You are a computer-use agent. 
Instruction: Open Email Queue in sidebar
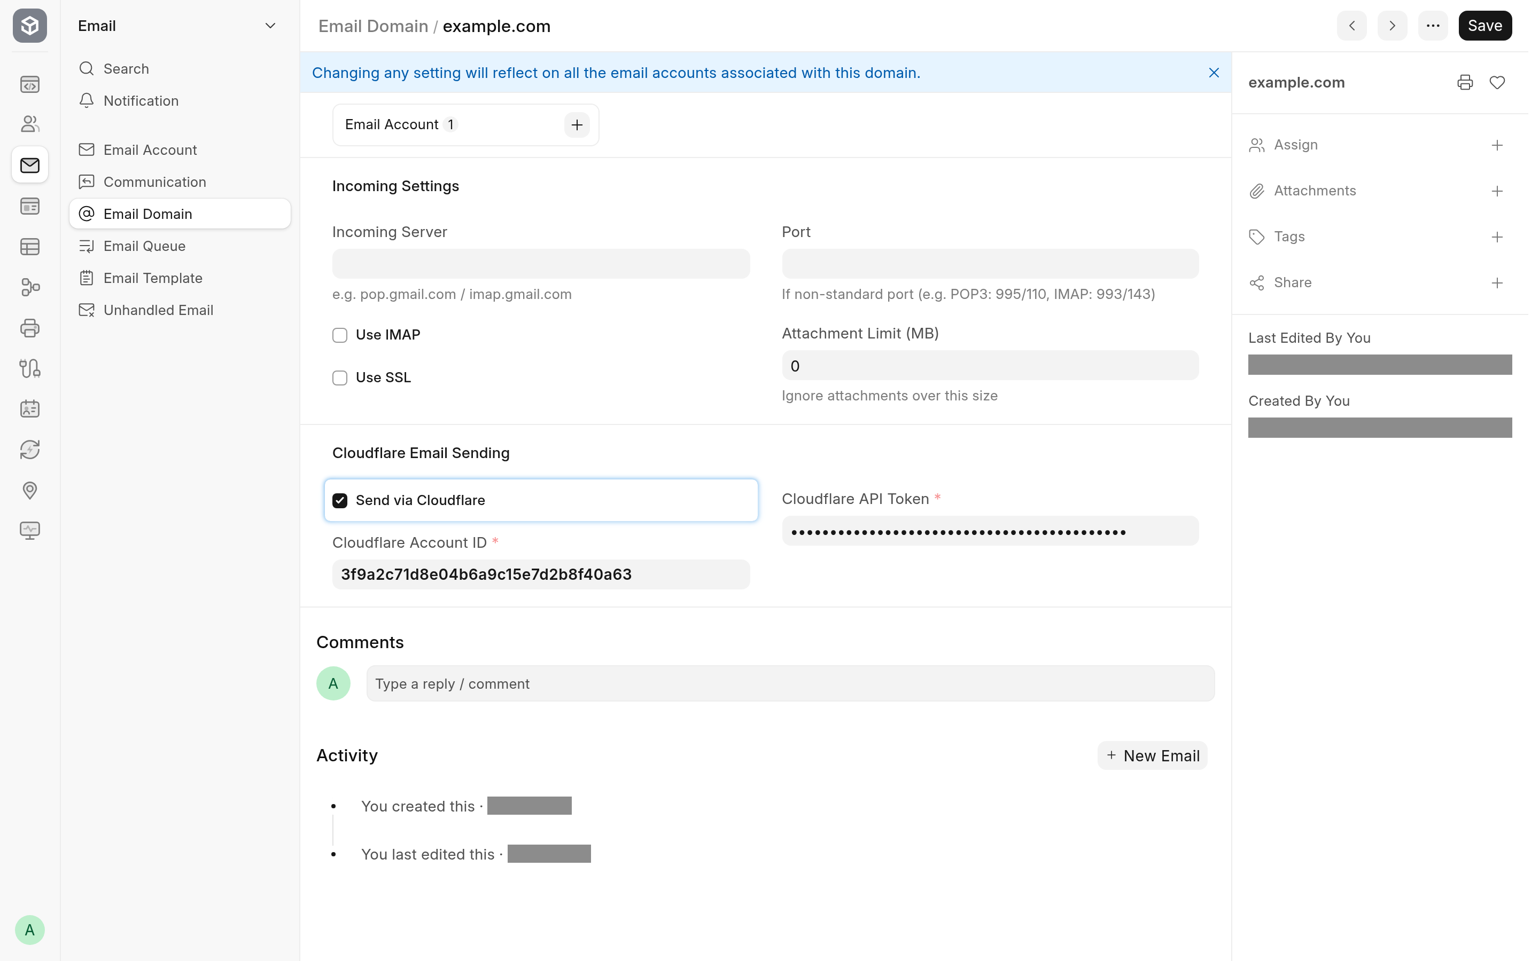click(x=180, y=246)
